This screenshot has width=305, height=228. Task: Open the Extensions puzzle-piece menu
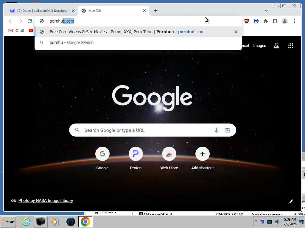[x=266, y=21]
